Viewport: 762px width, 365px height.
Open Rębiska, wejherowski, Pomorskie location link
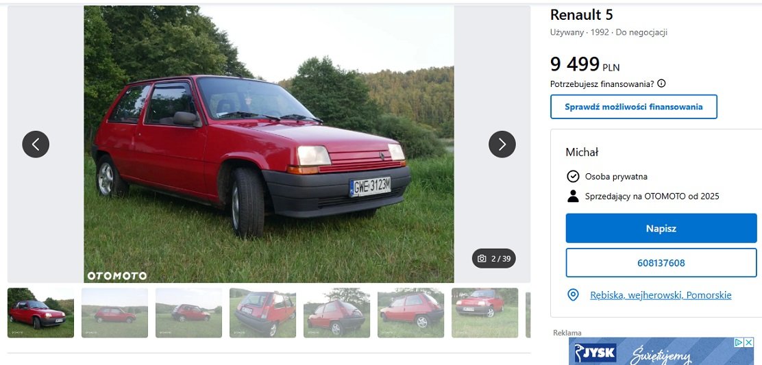(661, 294)
